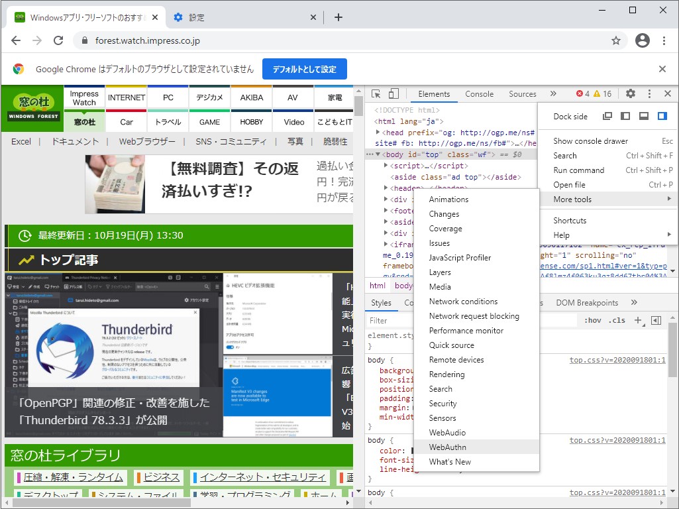Switch to the Console tab
This screenshot has height=509, width=679.
[x=479, y=94]
